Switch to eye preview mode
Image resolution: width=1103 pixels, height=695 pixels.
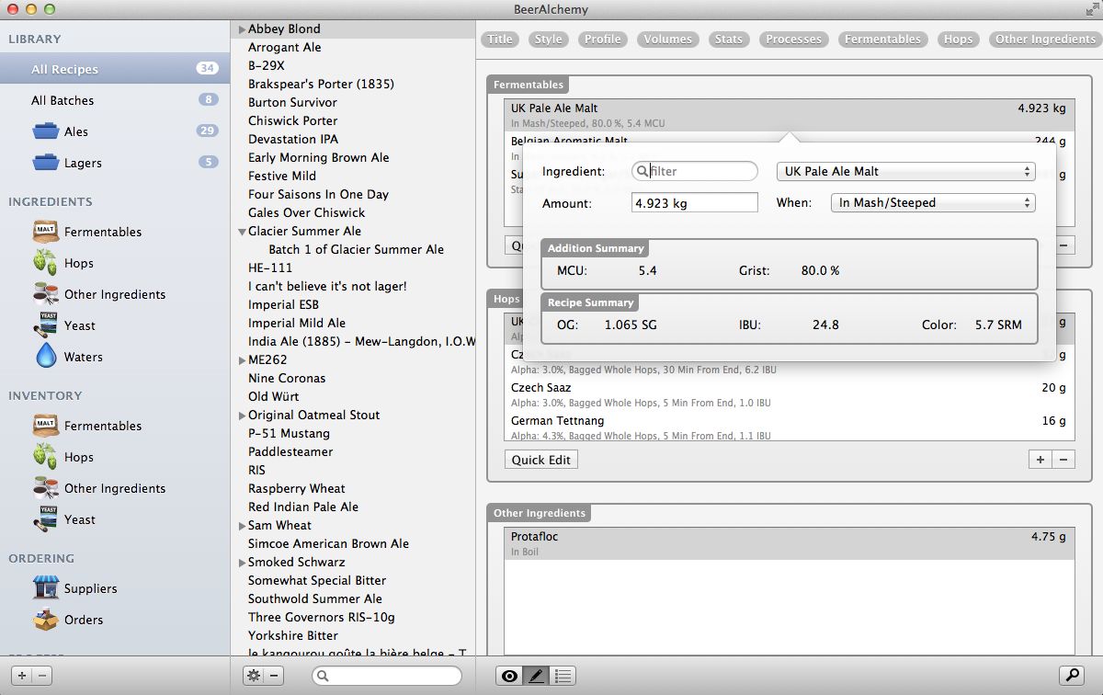(508, 676)
